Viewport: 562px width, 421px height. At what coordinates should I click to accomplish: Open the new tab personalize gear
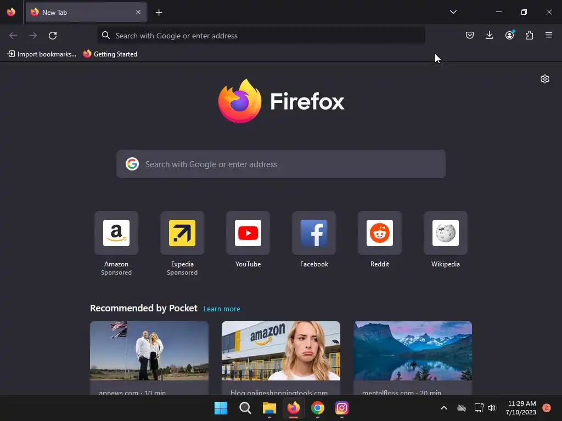[x=545, y=79]
